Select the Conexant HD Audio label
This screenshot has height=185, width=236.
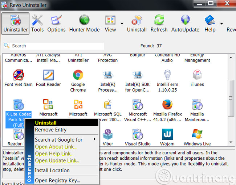(x=167, y=58)
